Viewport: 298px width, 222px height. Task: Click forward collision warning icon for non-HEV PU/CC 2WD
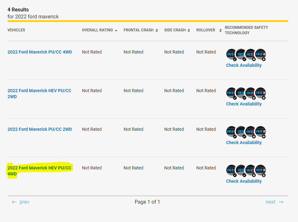coord(231,132)
